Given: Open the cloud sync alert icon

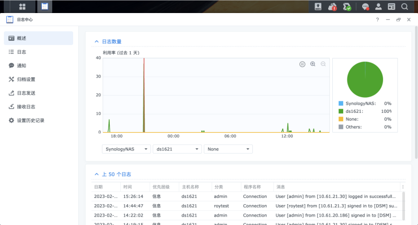Looking at the screenshot, I should pyautogui.click(x=332, y=7).
